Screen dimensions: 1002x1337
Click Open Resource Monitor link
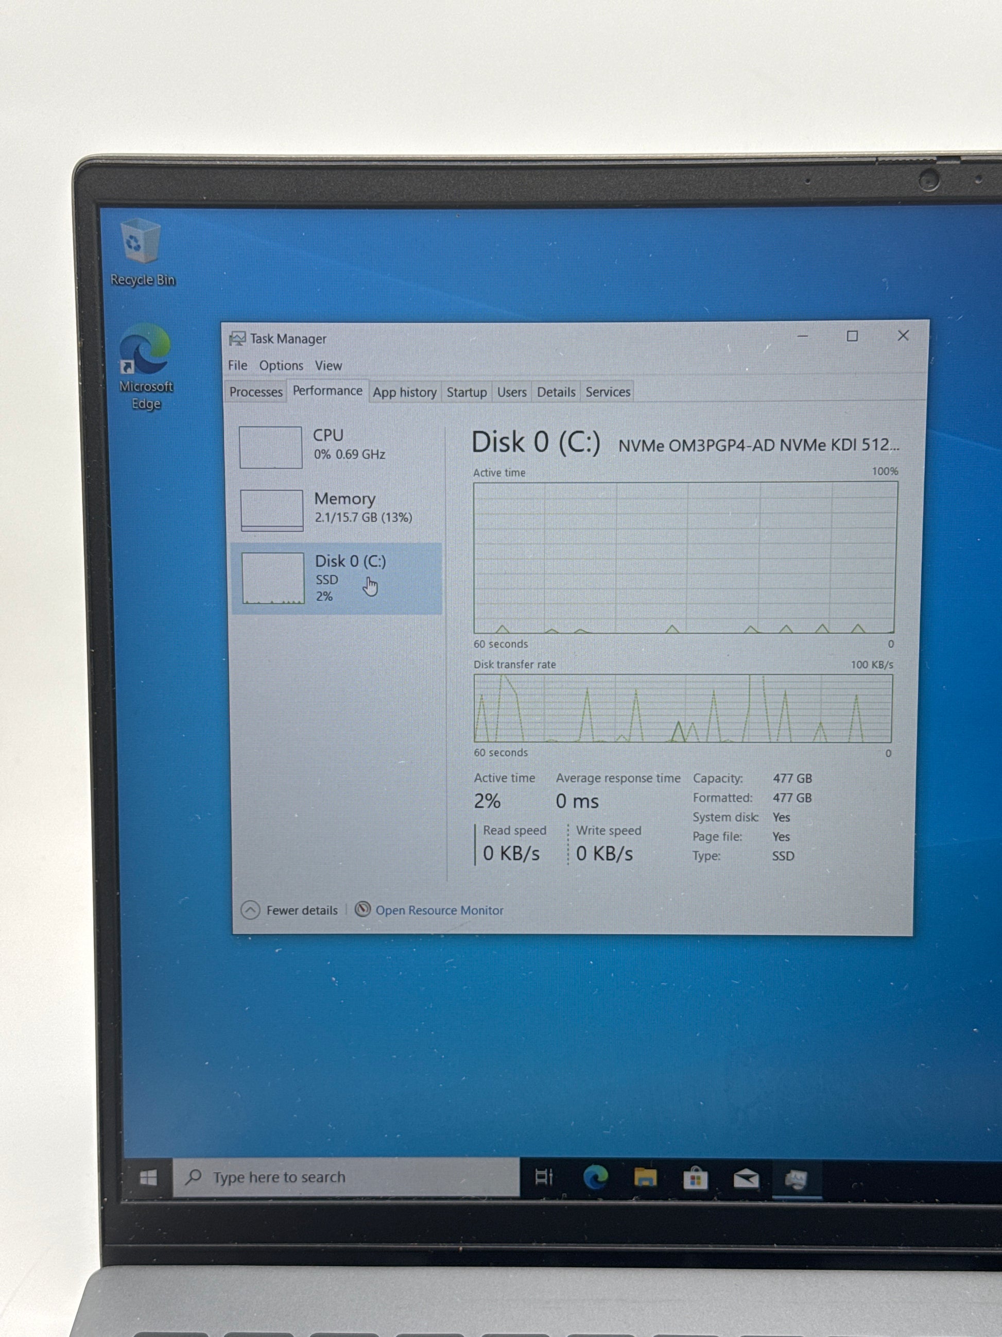click(x=439, y=910)
